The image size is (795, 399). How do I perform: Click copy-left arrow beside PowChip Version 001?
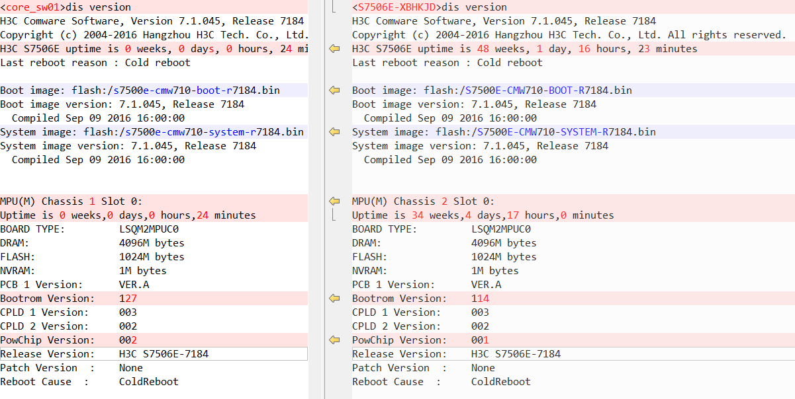pos(334,340)
